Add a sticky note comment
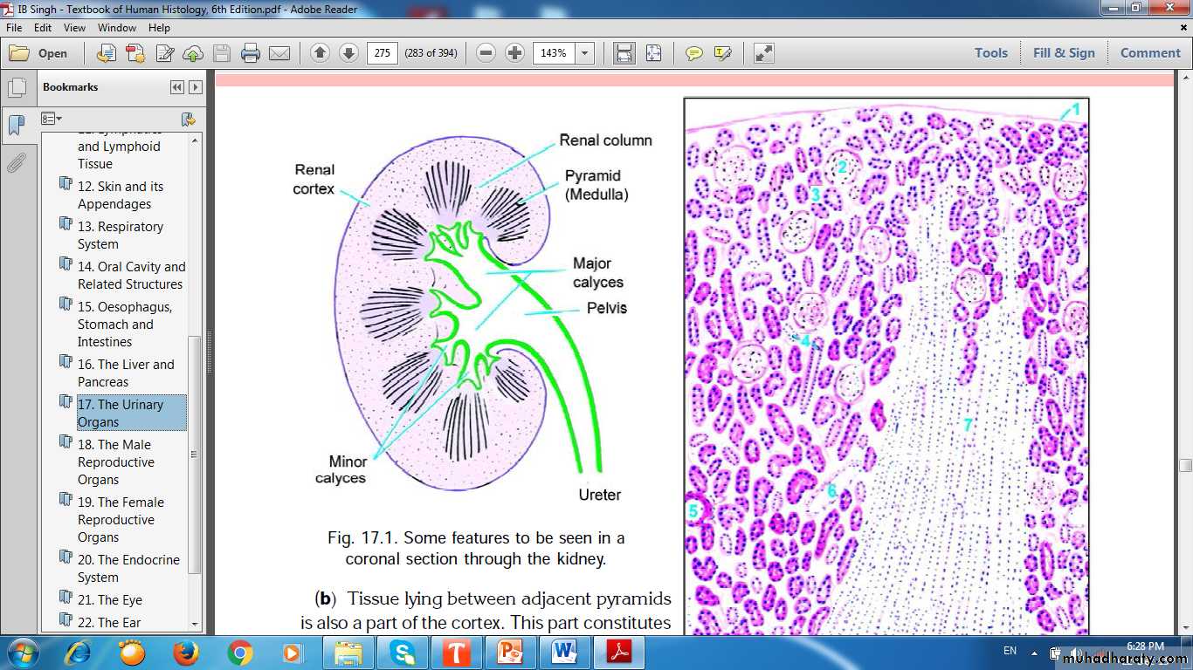The height and width of the screenshot is (670, 1193). (x=693, y=53)
